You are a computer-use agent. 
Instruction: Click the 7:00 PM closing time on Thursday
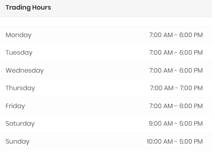pos(191,88)
